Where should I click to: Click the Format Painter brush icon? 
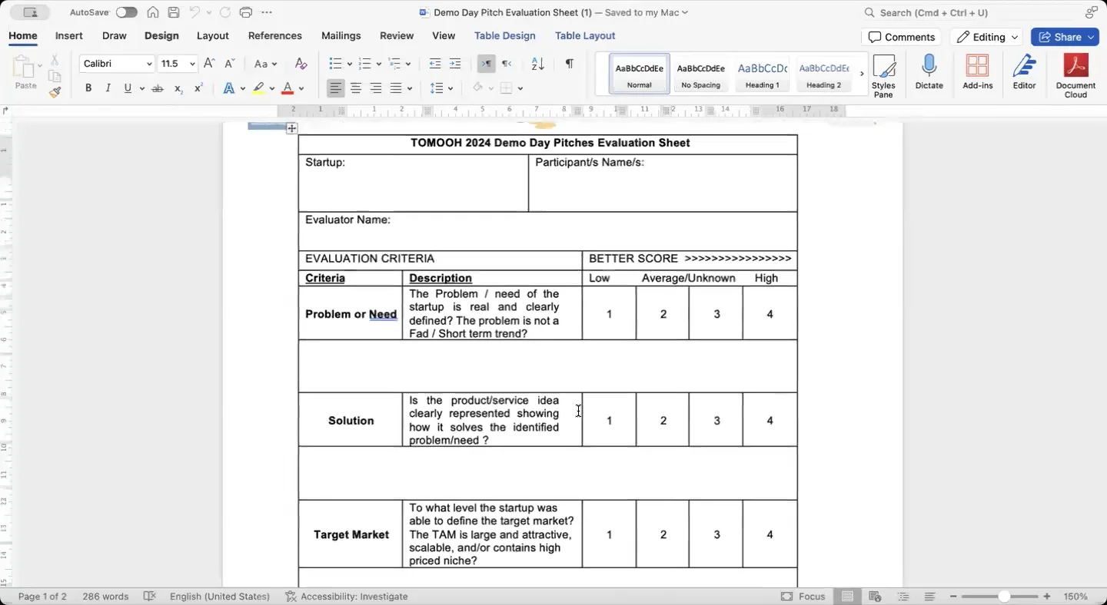55,92
